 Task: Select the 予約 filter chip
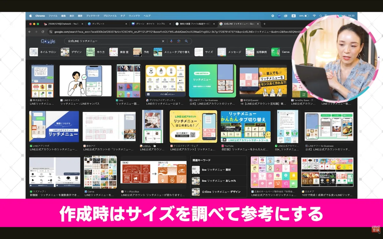[142, 52]
